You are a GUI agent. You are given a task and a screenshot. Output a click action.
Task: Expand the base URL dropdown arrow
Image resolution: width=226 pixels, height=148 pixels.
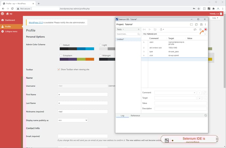(x=205, y=34)
